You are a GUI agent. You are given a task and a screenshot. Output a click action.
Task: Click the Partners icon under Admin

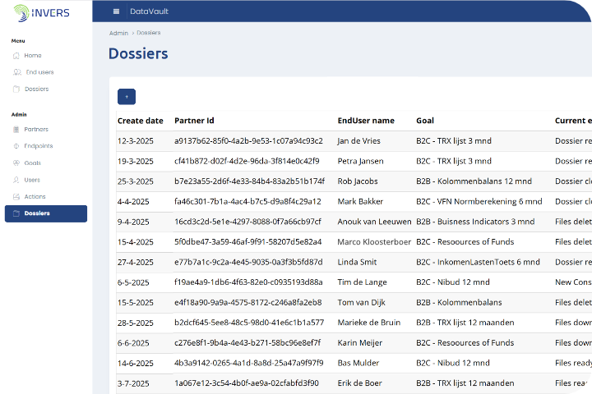click(16, 130)
